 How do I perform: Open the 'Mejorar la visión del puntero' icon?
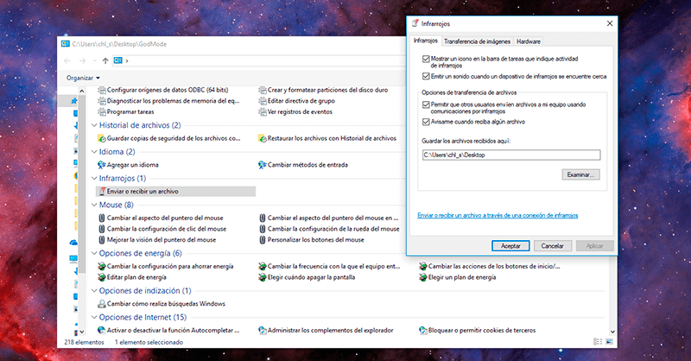102,240
